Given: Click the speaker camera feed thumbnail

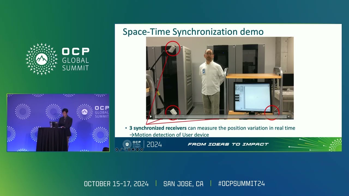Looking at the screenshot, I should (x=58, y=123).
